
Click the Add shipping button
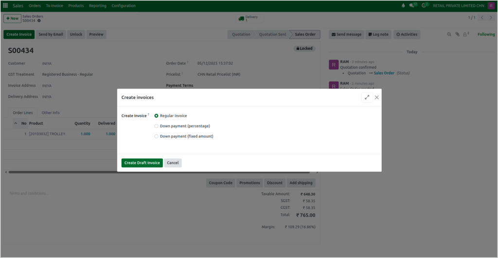pos(301,183)
